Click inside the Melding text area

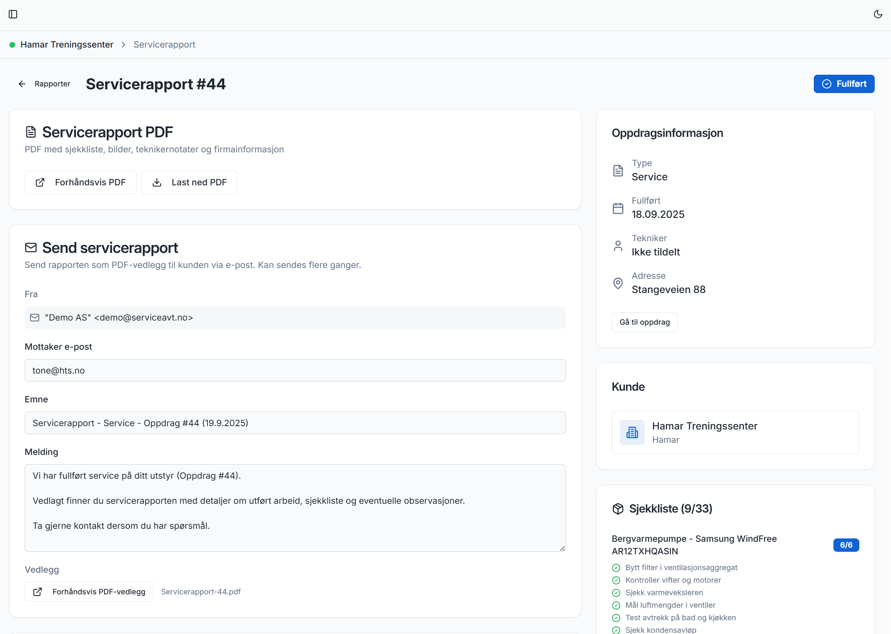(295, 508)
